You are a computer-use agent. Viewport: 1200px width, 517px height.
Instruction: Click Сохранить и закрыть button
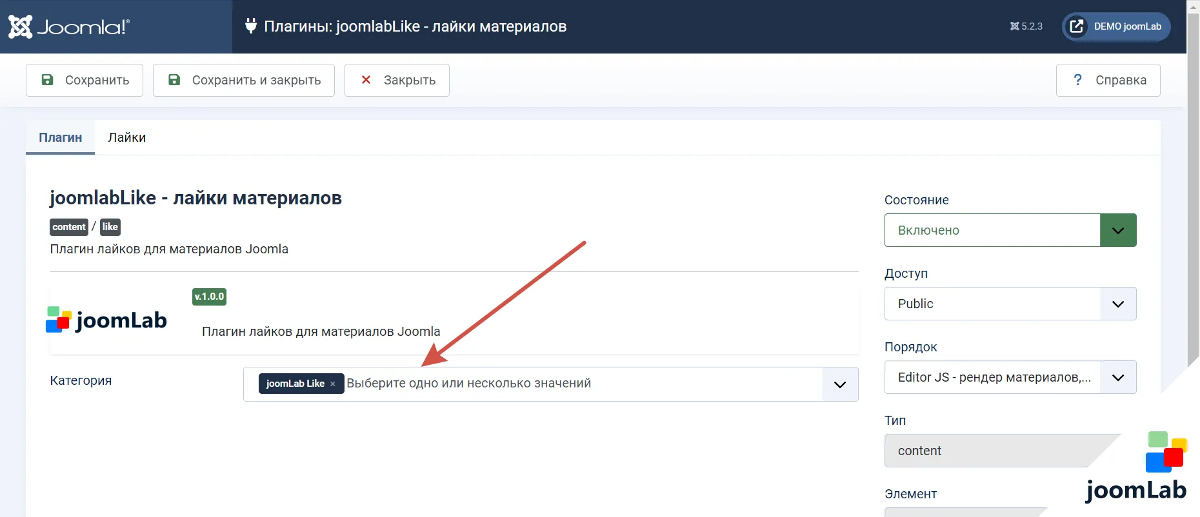click(x=244, y=80)
